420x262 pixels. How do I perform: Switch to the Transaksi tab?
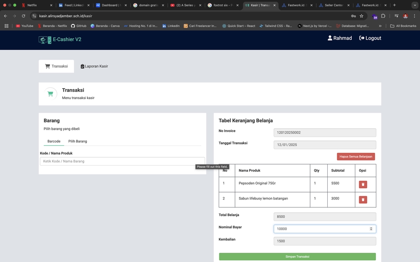[x=56, y=66]
